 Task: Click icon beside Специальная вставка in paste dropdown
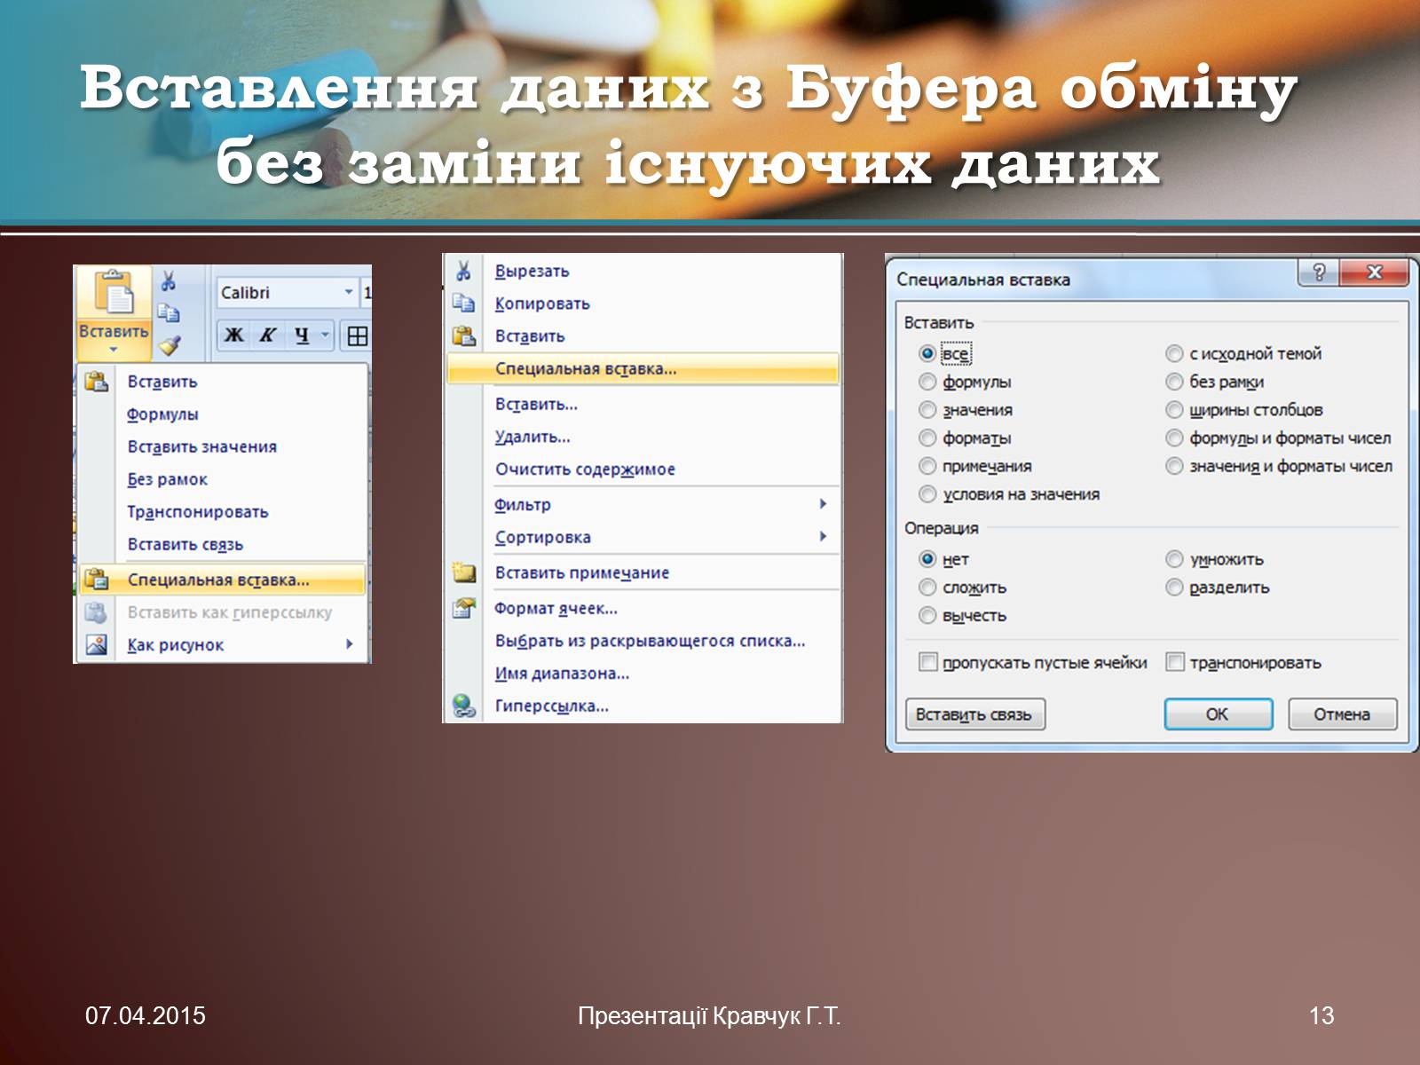pos(97,580)
